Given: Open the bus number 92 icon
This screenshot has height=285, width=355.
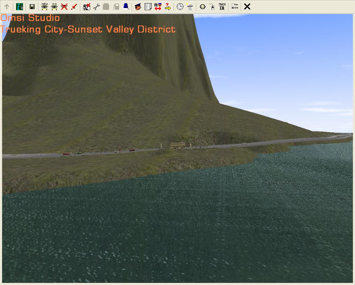Looking at the screenshot, I should pyautogui.click(x=87, y=7).
